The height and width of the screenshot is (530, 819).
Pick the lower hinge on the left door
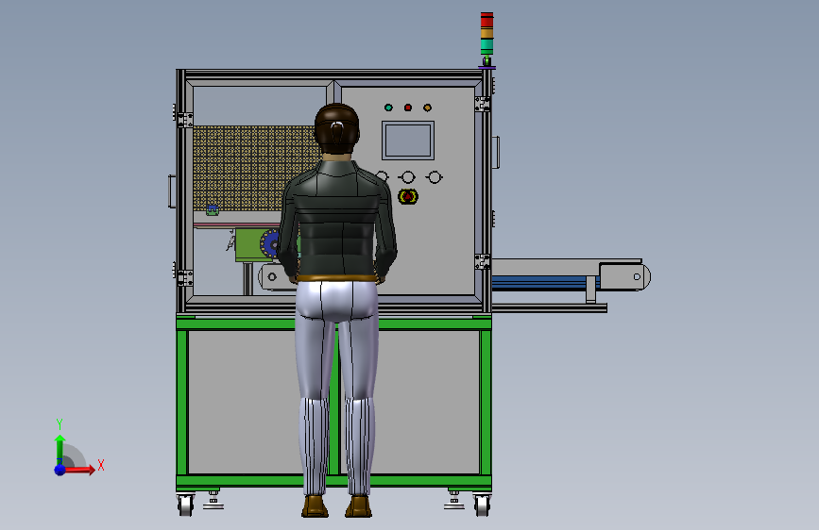pos(185,277)
